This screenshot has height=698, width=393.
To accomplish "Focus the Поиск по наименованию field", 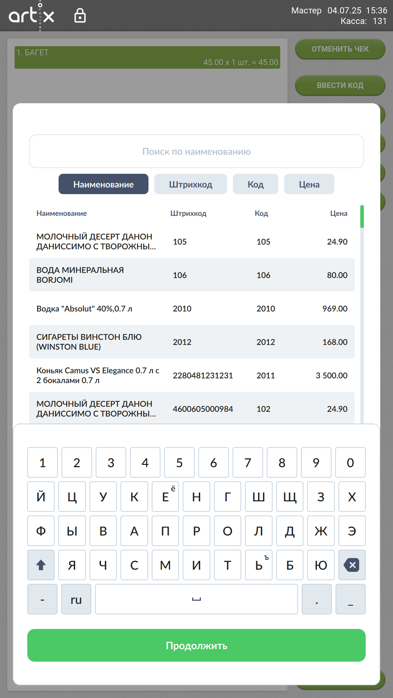I will (x=196, y=152).
